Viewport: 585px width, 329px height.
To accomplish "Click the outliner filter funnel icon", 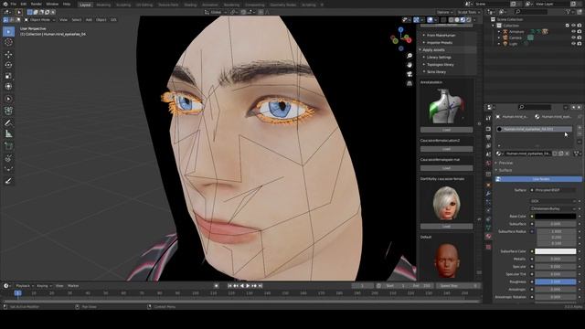I will [x=569, y=12].
